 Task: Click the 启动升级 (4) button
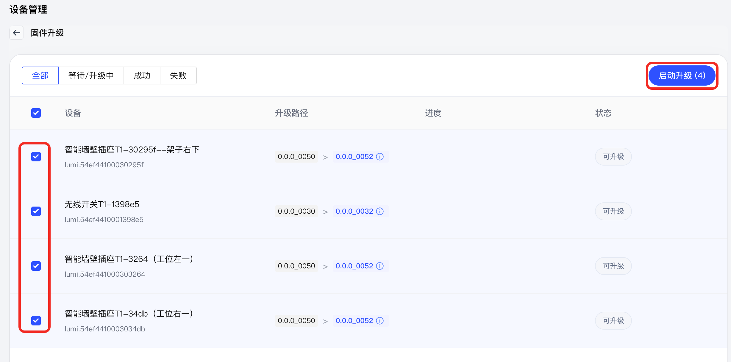(682, 75)
